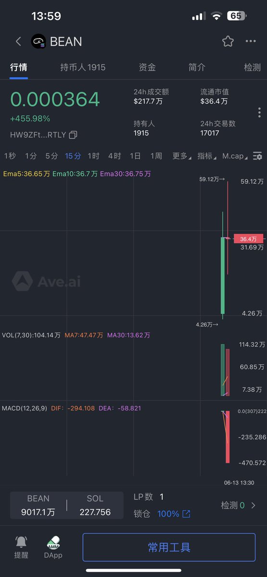The width and height of the screenshot is (267, 577).
Task: Copy the contract address HW9ZFt...RTLY
Action: pos(73,135)
